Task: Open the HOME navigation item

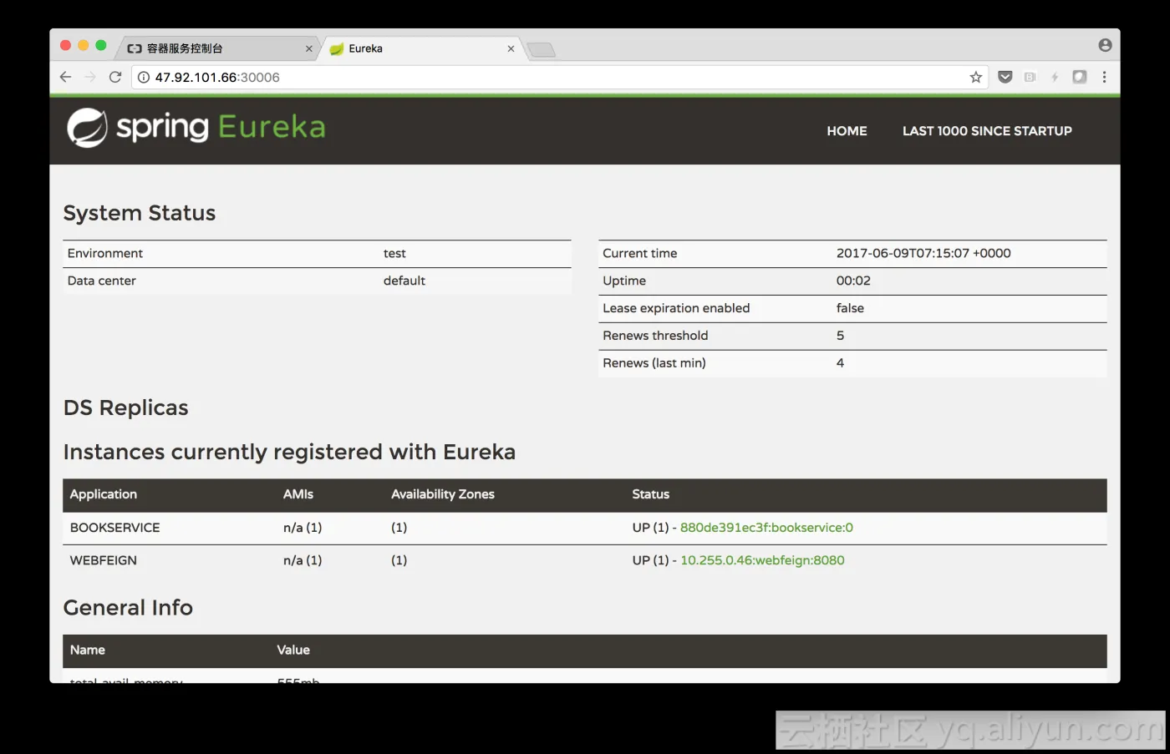Action: (847, 130)
